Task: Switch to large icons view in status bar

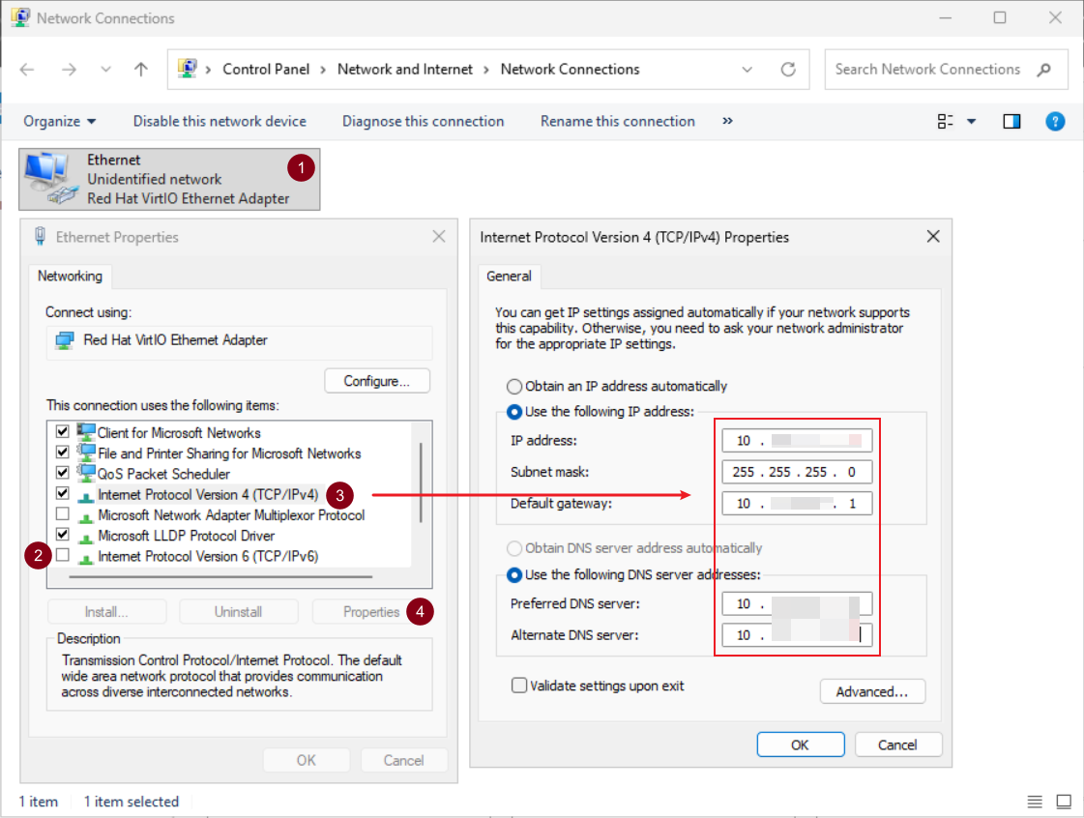Action: point(1064,802)
